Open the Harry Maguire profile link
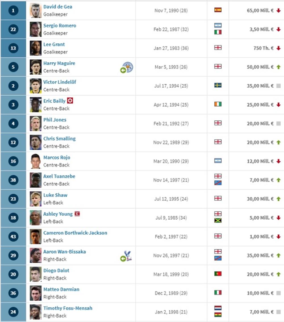The width and height of the screenshot is (284, 322). tap(59, 63)
